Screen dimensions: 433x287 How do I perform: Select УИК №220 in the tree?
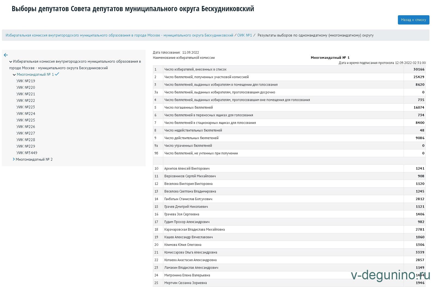click(26, 87)
